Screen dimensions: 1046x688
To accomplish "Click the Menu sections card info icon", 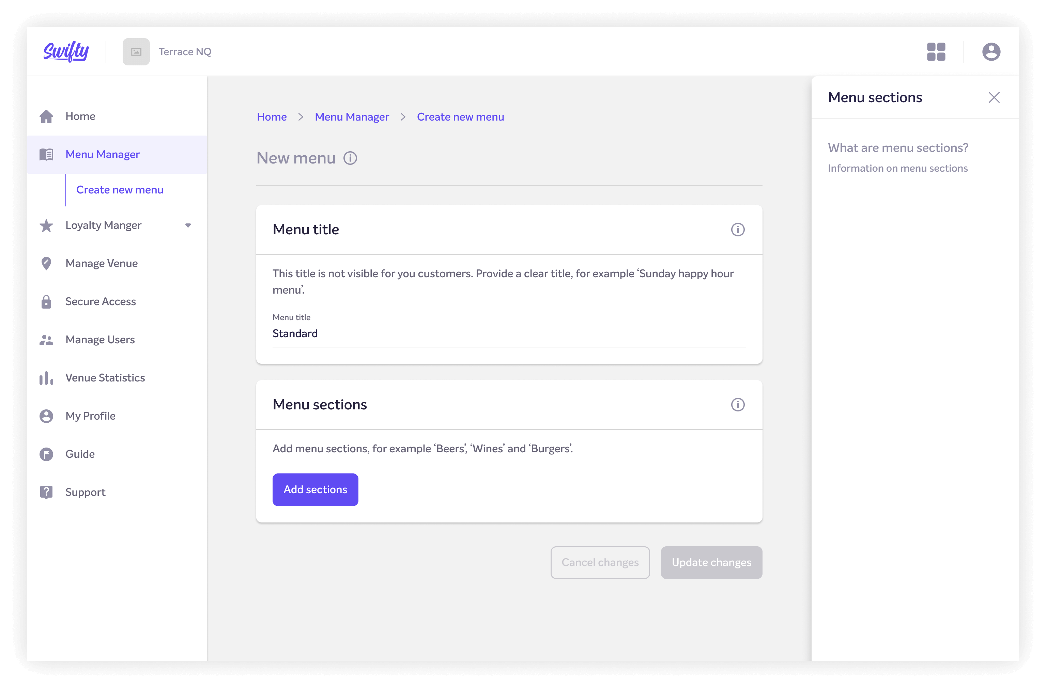I will pos(737,405).
